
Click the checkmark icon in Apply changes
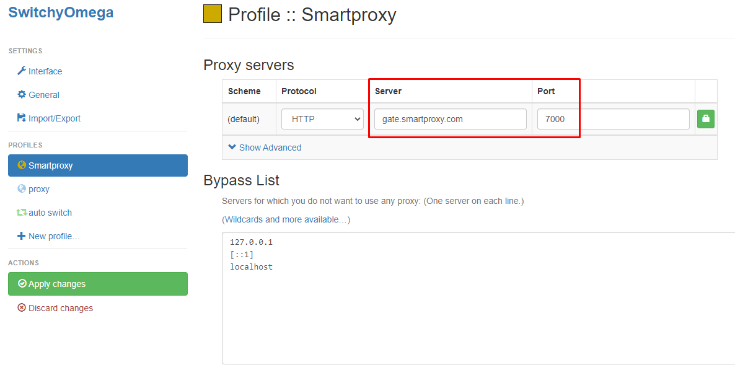click(22, 283)
